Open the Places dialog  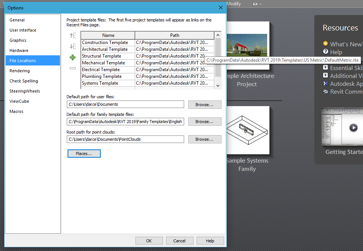[x=84, y=153]
